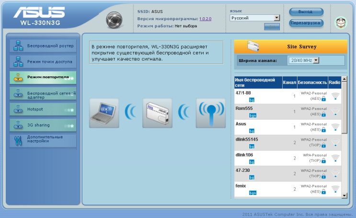This screenshot has width=356, height=218.
Task: Click the signal icon for dlink106 network
Action: [335, 158]
